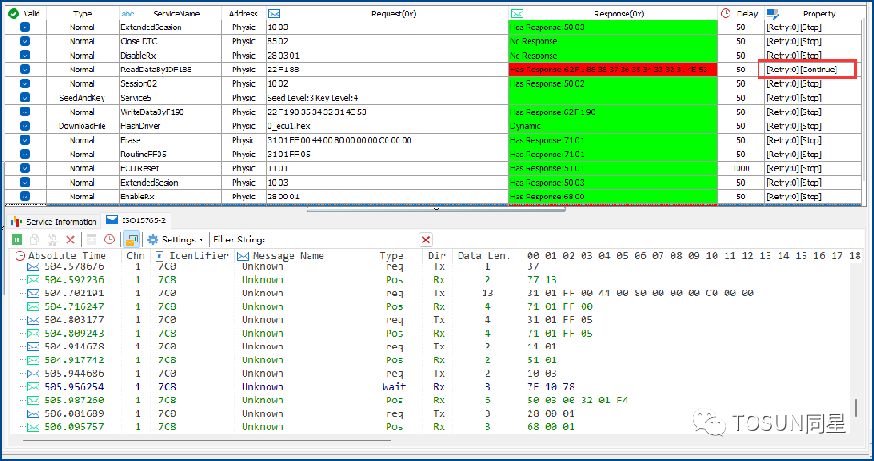Toggle Valid checkbox for Close DTC row
874x461 pixels.
[25, 41]
